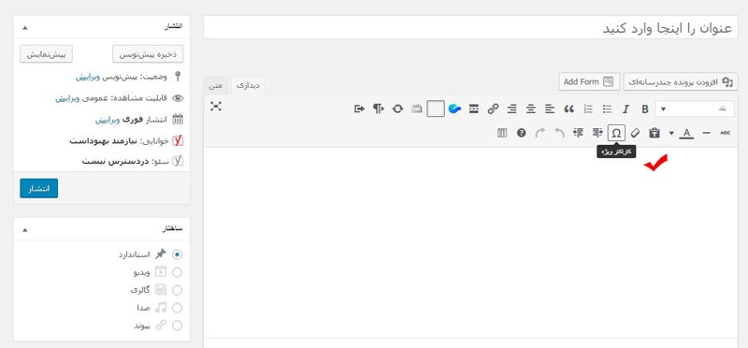Open keyboard shortcuts help question mark
748x348 pixels.
(521, 133)
